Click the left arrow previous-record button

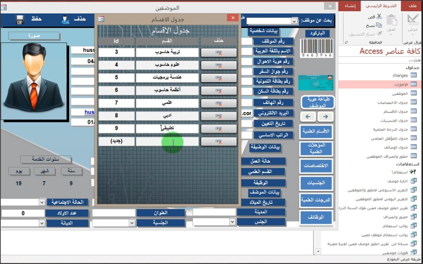click(308, 117)
